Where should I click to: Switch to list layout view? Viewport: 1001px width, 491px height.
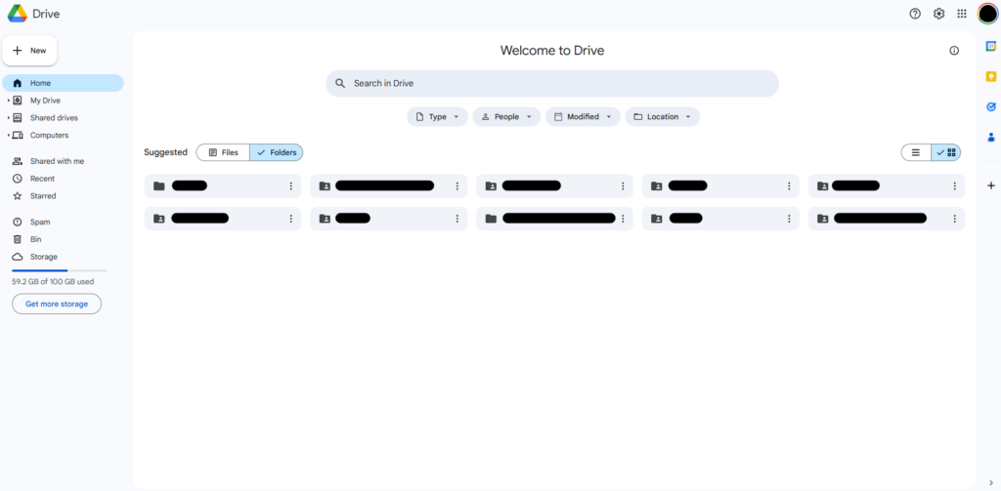tap(916, 152)
